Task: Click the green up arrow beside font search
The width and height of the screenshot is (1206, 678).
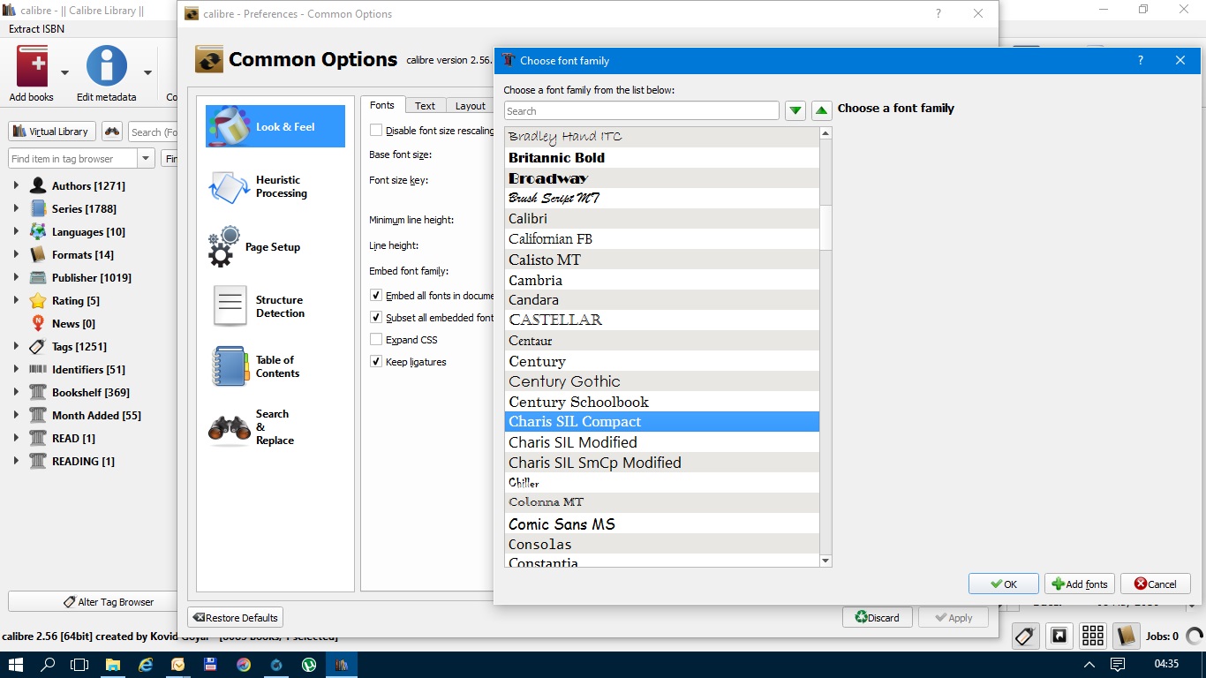Action: pyautogui.click(x=822, y=110)
